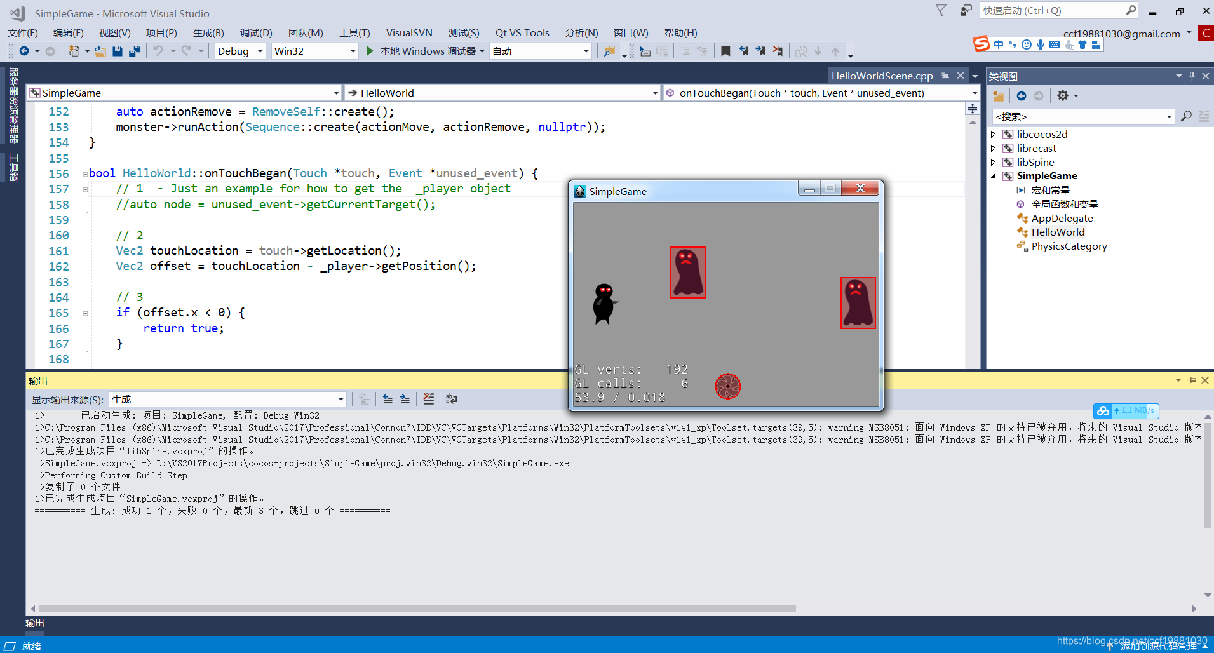The image size is (1214, 653).
Task: Click 本地 Windows 调试器 debugger button
Action: click(x=428, y=51)
